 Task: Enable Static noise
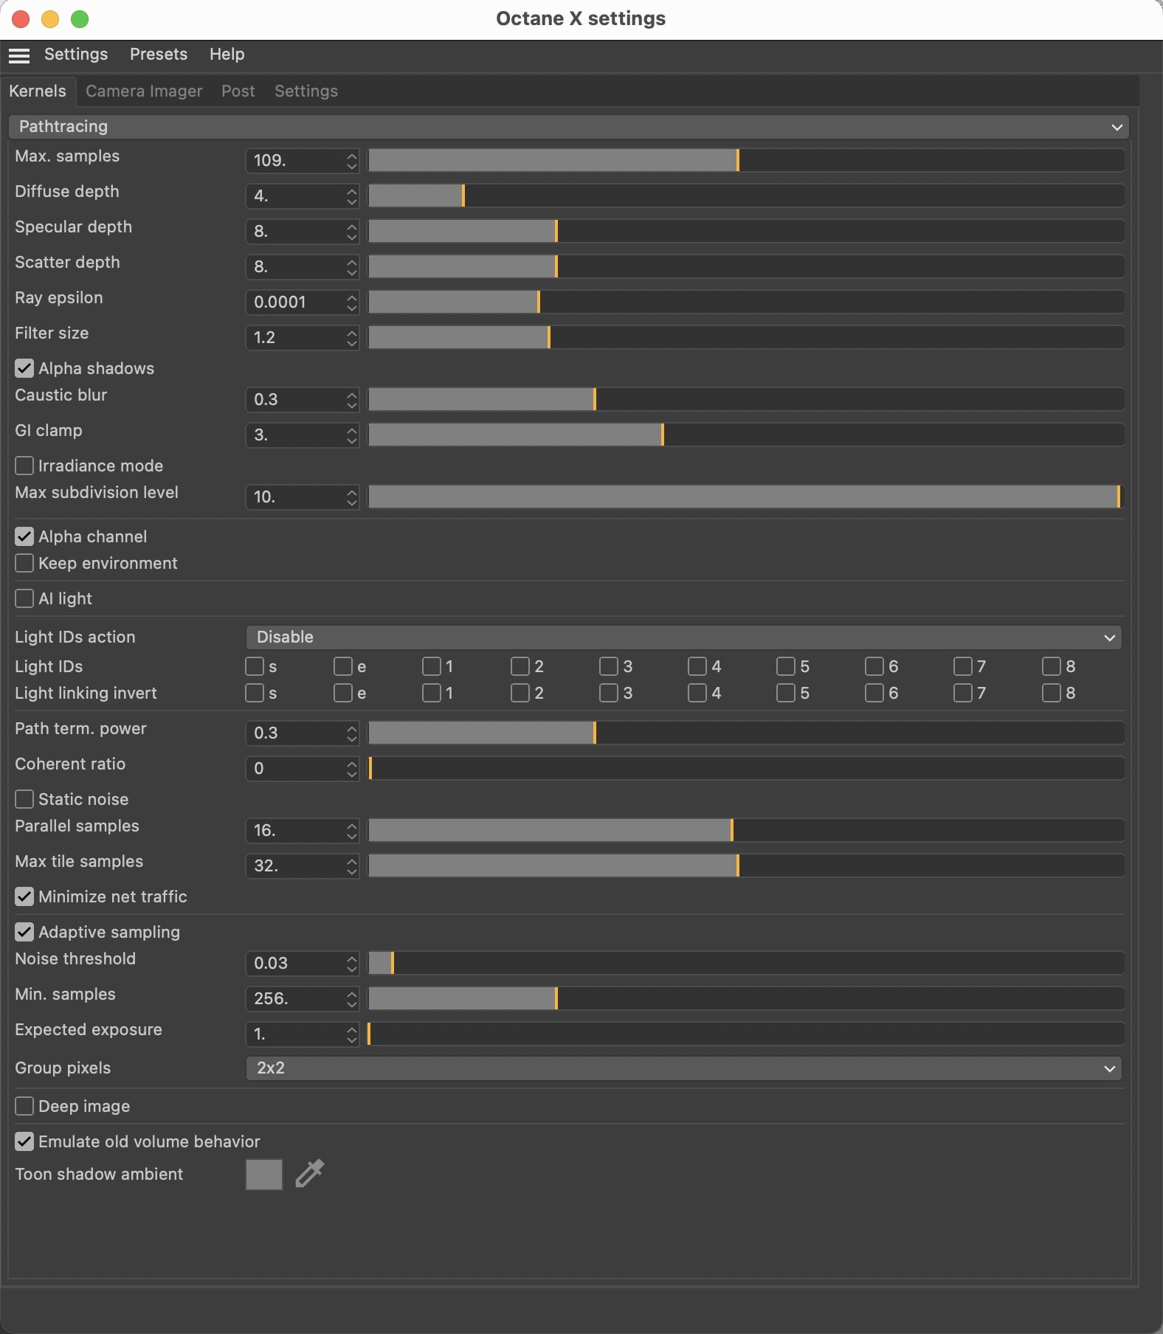[x=24, y=799]
